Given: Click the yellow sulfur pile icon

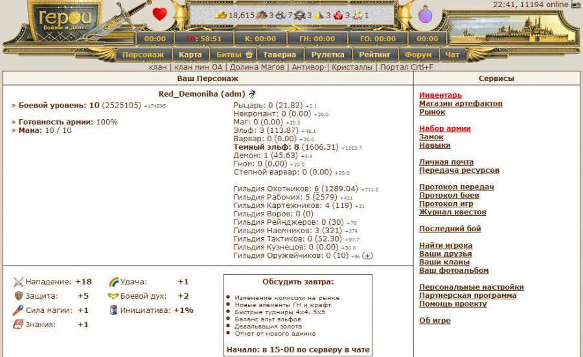Looking at the screenshot, I should point(319,16).
